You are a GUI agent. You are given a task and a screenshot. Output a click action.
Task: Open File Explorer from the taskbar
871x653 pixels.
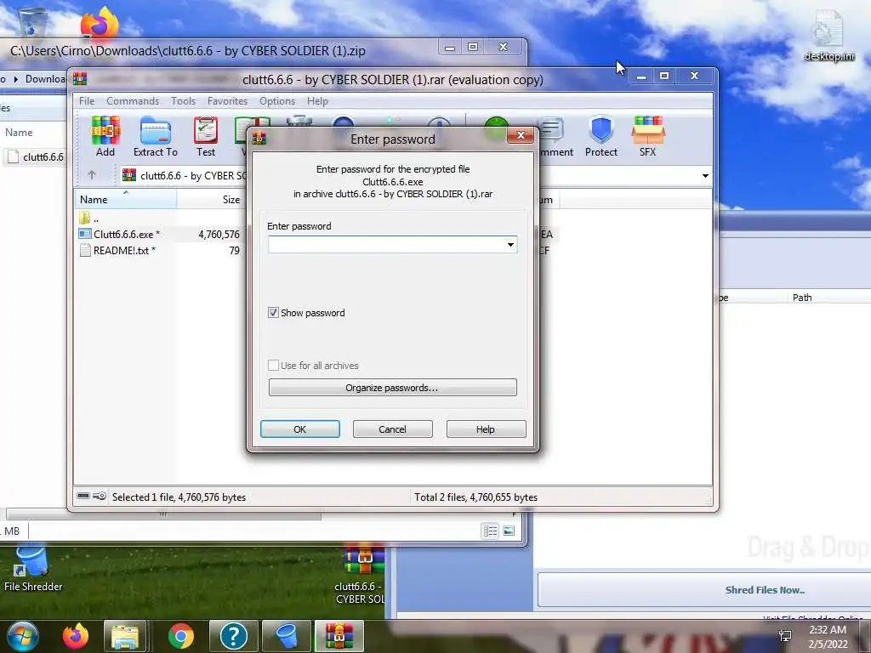point(125,636)
